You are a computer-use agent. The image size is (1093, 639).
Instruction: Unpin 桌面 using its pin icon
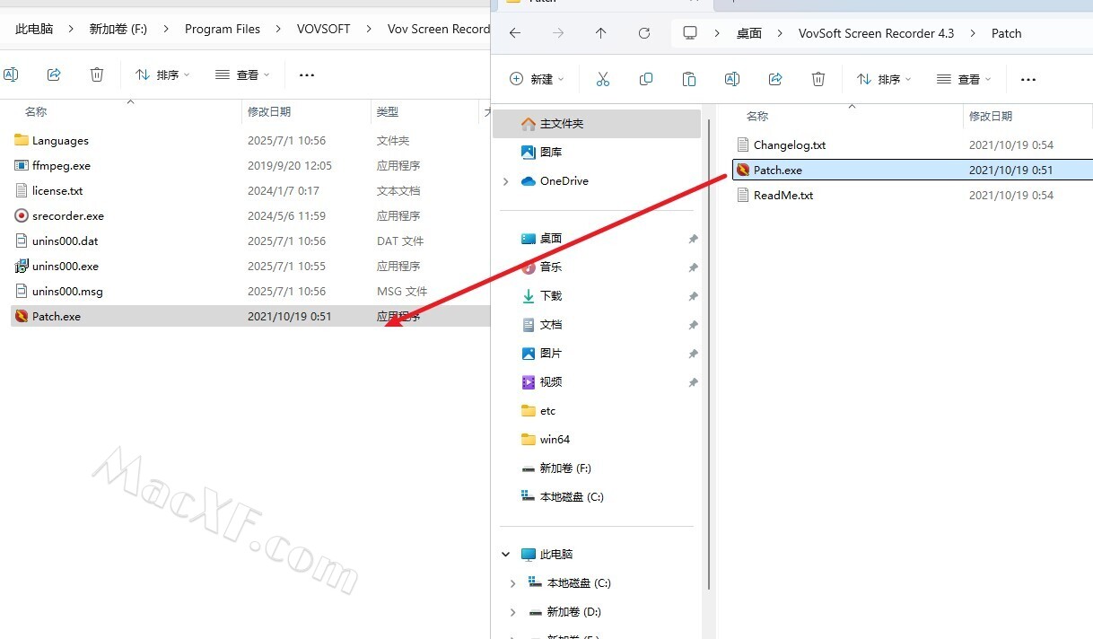(693, 239)
